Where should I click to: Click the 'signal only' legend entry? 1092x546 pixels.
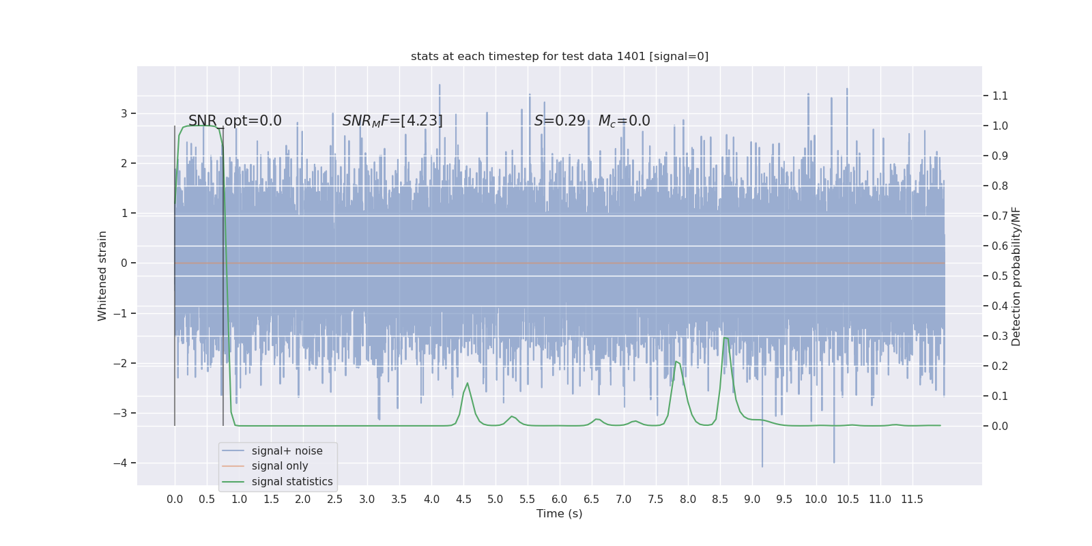coord(280,466)
